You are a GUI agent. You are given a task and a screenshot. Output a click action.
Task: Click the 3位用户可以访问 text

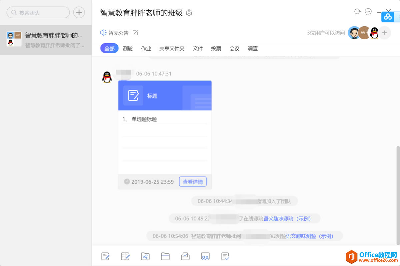point(326,33)
